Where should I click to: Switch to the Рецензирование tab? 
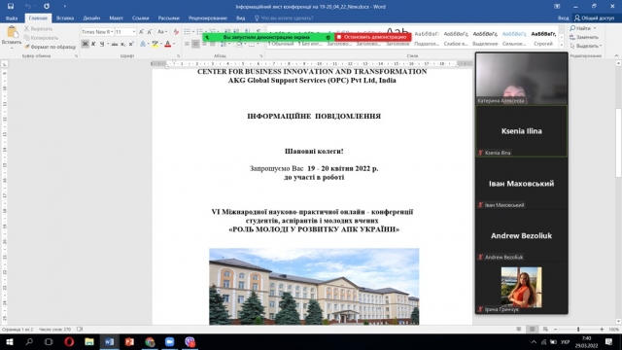[207, 17]
